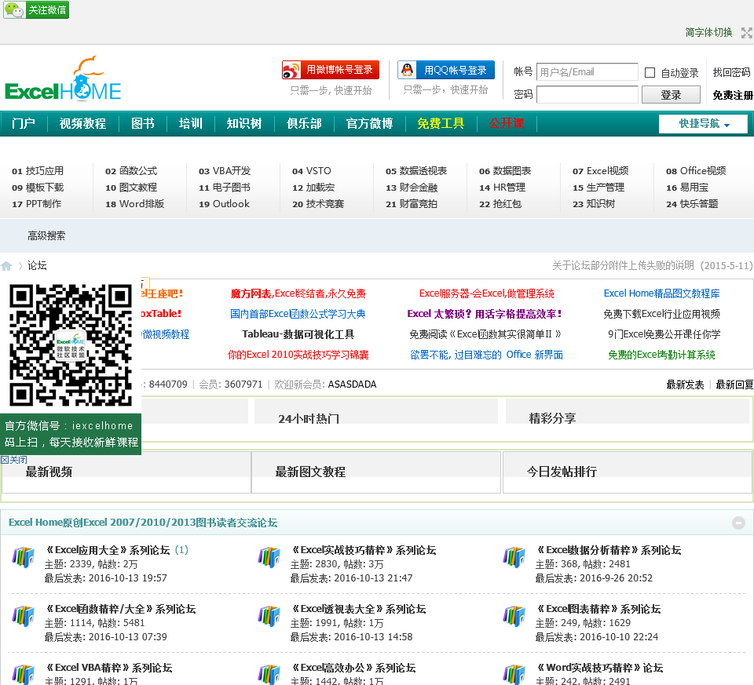Click the 《Word实战技巧精粹》 forum book icon
Viewport: 754px width, 685px height.
(514, 674)
